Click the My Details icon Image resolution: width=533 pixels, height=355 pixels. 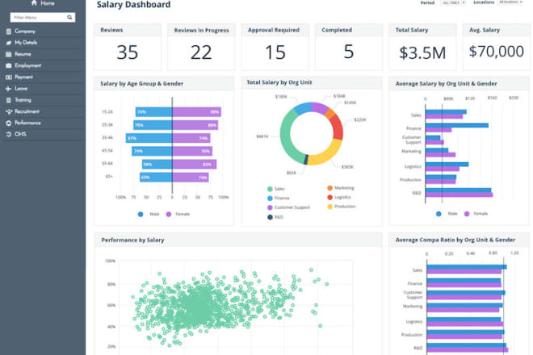point(9,43)
